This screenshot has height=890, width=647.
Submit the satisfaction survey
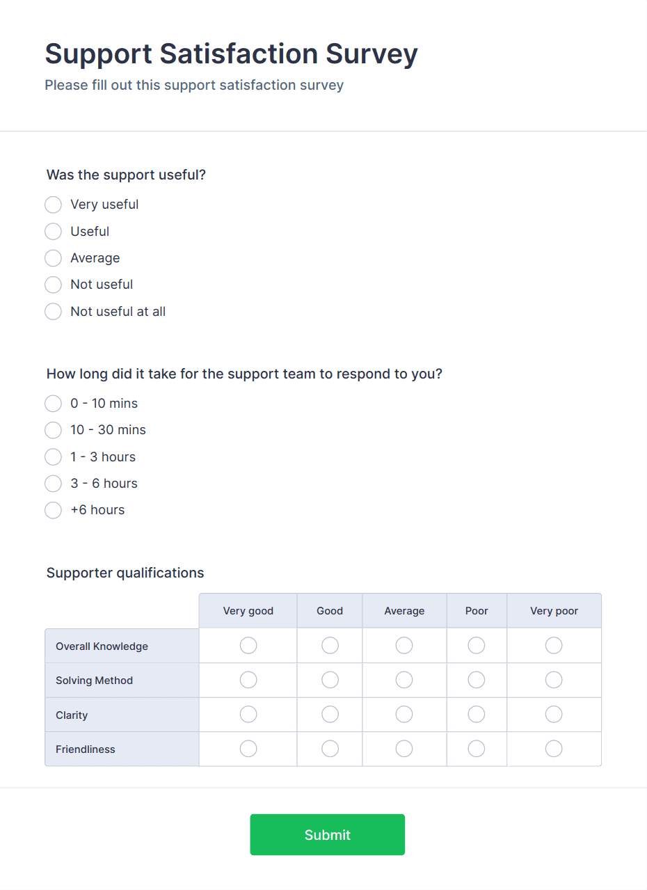pyautogui.click(x=327, y=834)
